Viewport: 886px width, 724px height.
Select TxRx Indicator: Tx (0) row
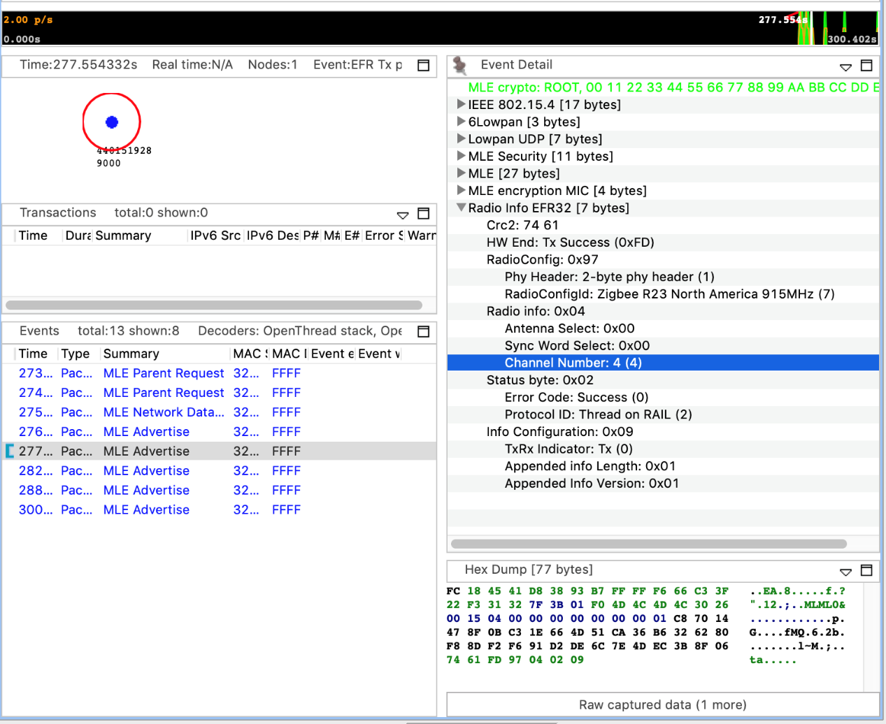[663, 449]
